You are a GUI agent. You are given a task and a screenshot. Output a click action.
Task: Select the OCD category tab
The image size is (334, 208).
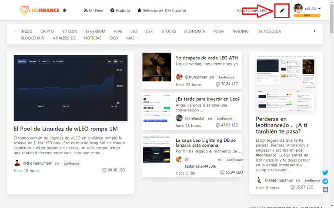point(114,38)
